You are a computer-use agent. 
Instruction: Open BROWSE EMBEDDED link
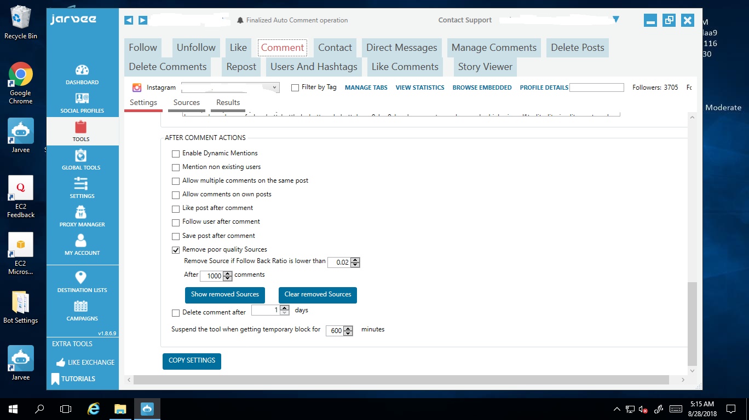pos(482,87)
